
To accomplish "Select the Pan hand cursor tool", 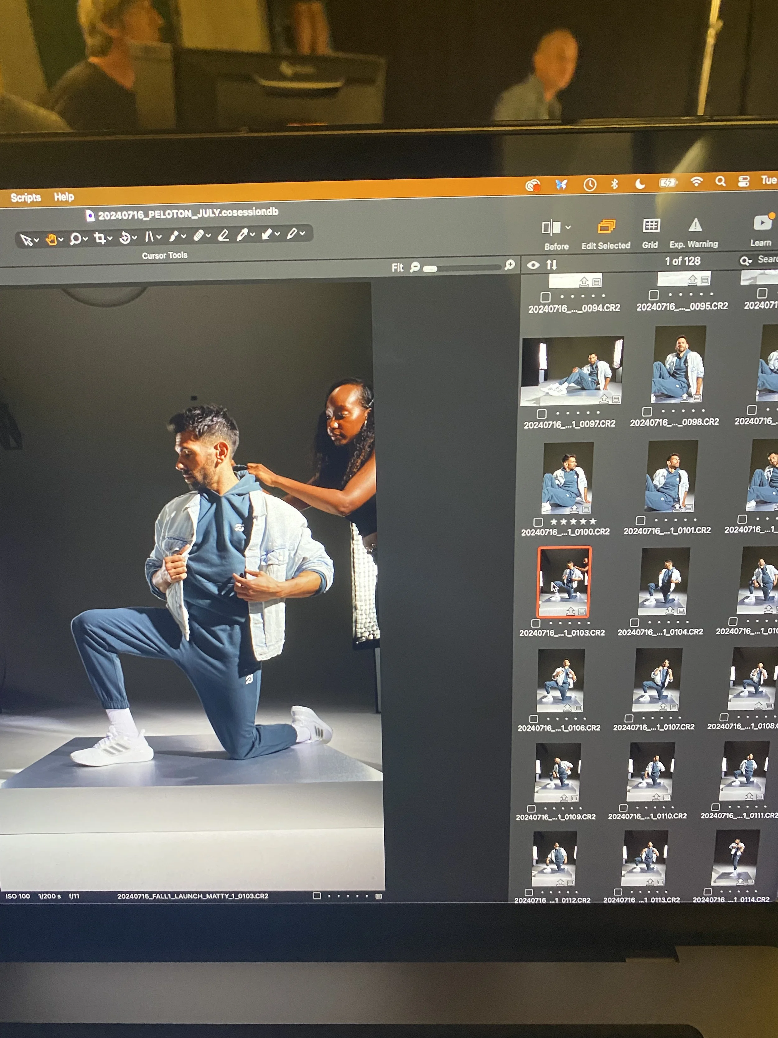I will pyautogui.click(x=51, y=240).
